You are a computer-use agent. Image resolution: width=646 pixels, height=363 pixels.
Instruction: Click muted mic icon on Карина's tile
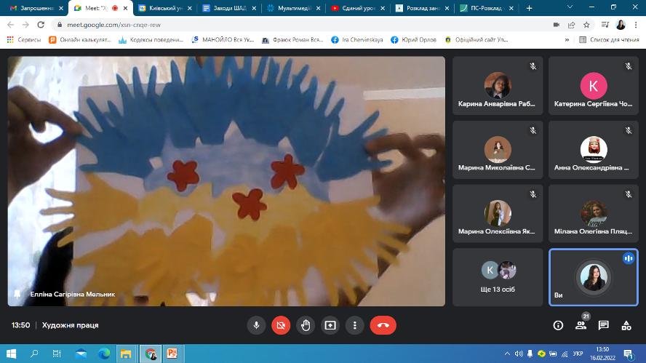533,66
